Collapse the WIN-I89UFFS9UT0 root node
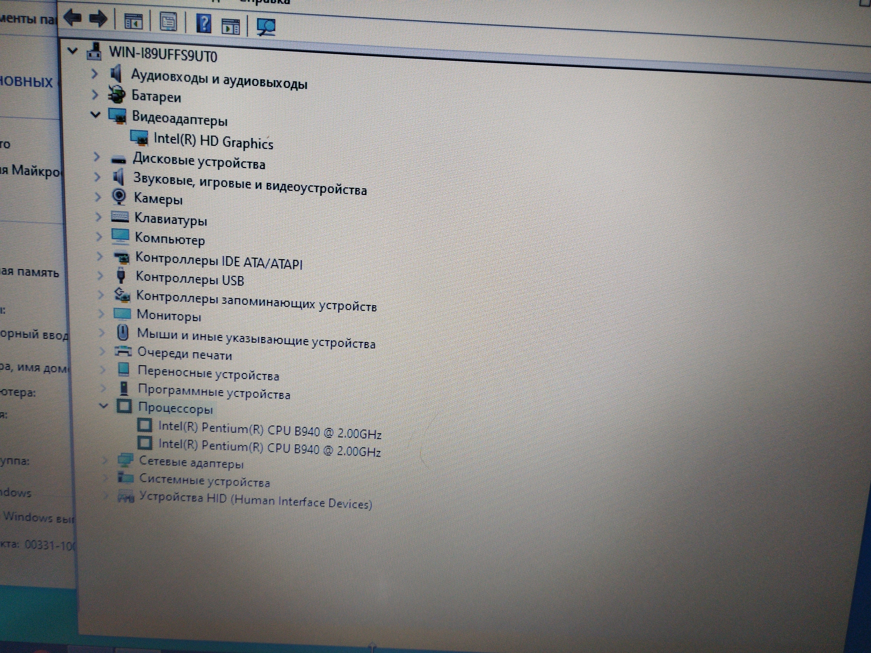Image resolution: width=871 pixels, height=653 pixels. (x=73, y=51)
